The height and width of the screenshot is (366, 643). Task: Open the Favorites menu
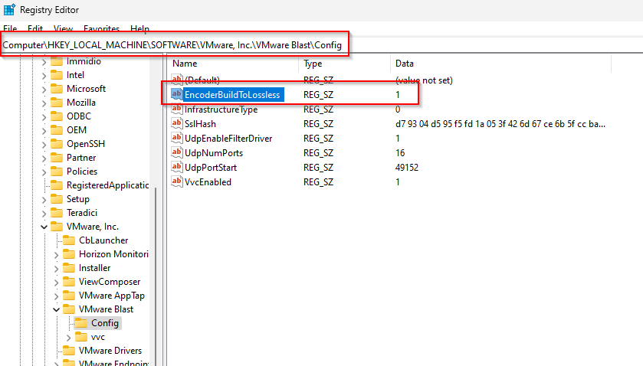(x=101, y=28)
